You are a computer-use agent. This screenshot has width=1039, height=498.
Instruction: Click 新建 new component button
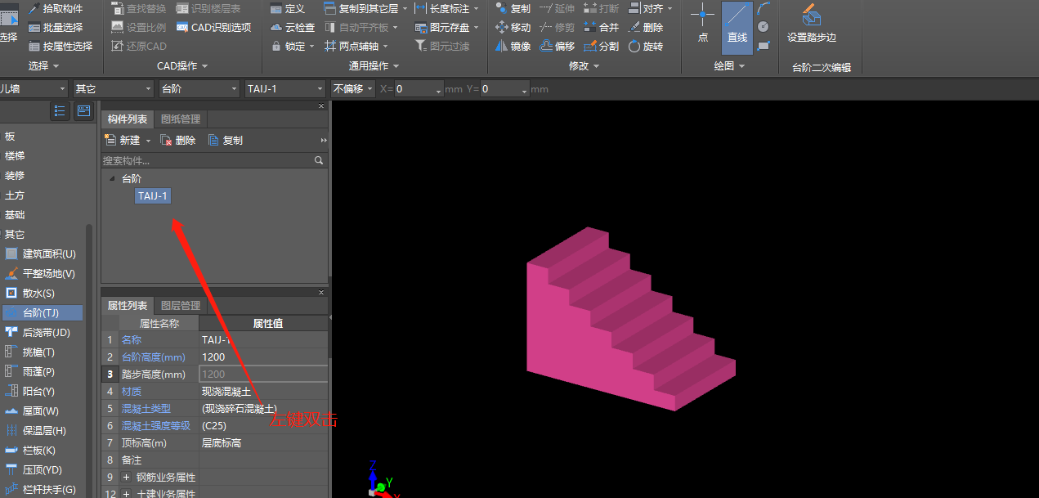123,141
